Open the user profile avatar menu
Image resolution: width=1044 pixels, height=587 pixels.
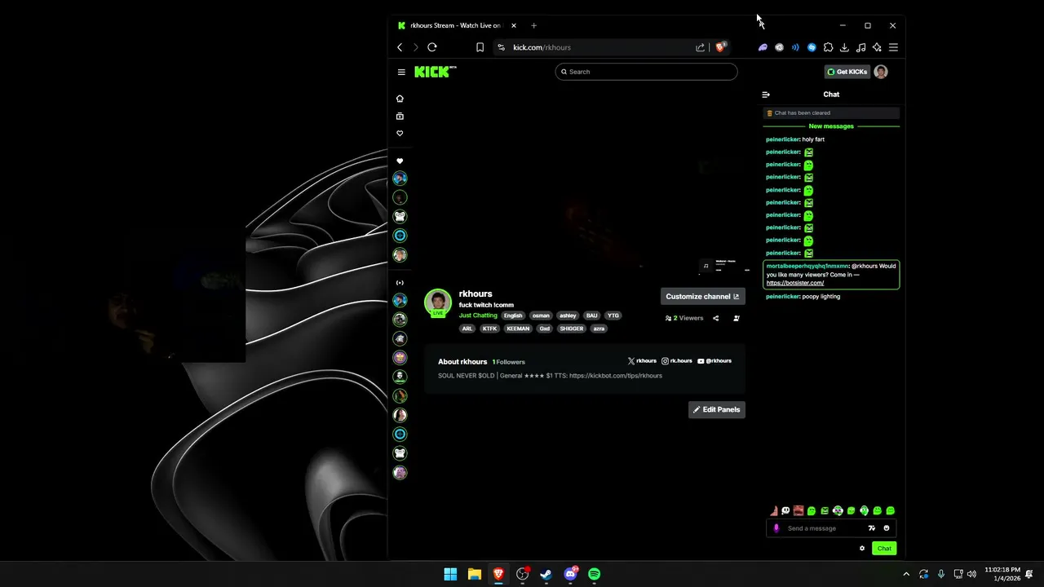tap(881, 72)
